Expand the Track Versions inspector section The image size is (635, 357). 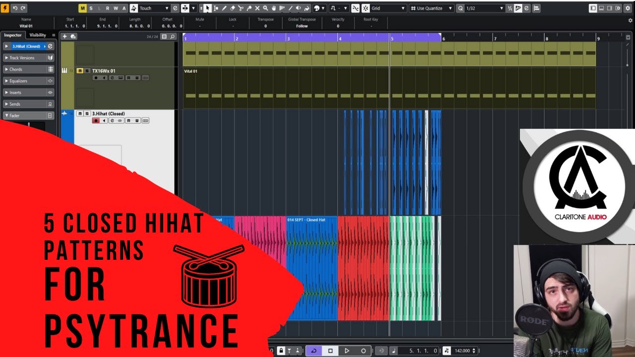click(x=29, y=58)
